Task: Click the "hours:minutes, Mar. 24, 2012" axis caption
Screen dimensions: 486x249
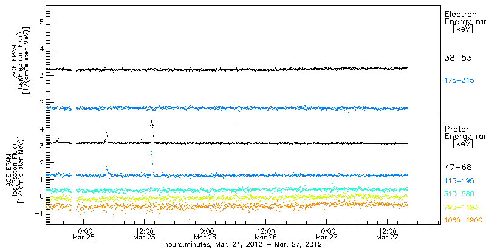Action: click(x=214, y=244)
